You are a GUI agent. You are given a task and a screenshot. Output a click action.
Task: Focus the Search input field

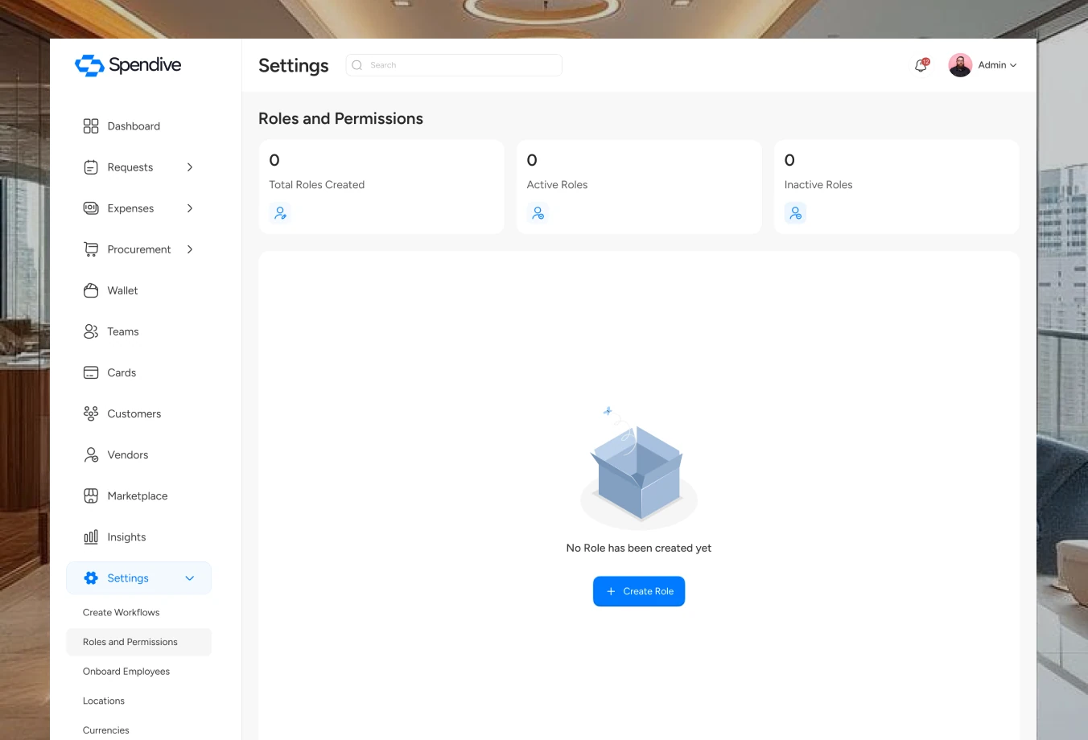(x=454, y=65)
